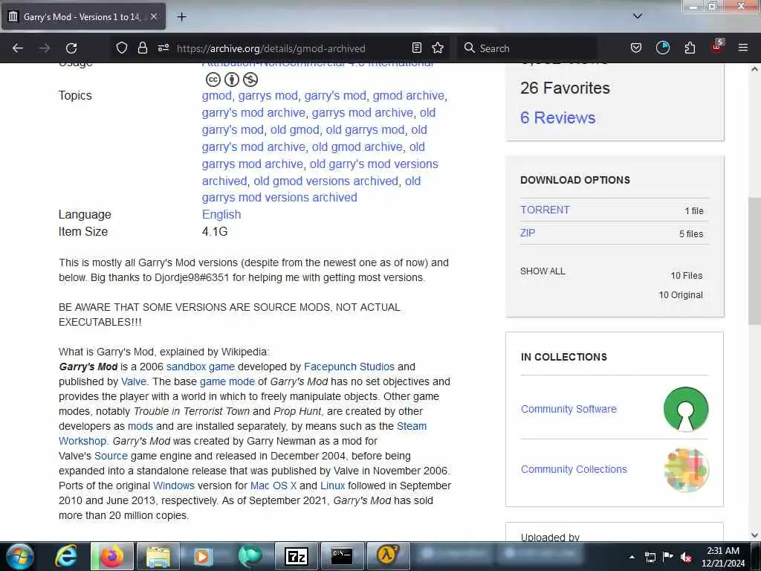Open the command prompt taskbar icon
The height and width of the screenshot is (571, 761).
[x=342, y=556]
